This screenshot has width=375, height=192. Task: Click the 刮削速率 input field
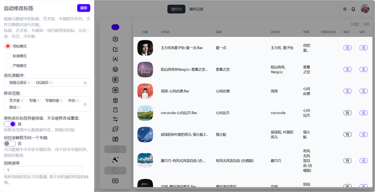point(43,170)
